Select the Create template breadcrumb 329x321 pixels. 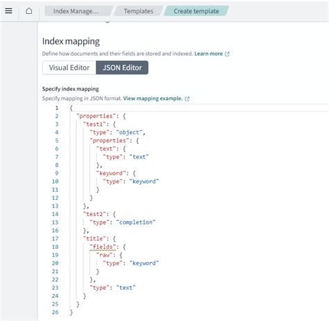pyautogui.click(x=196, y=11)
